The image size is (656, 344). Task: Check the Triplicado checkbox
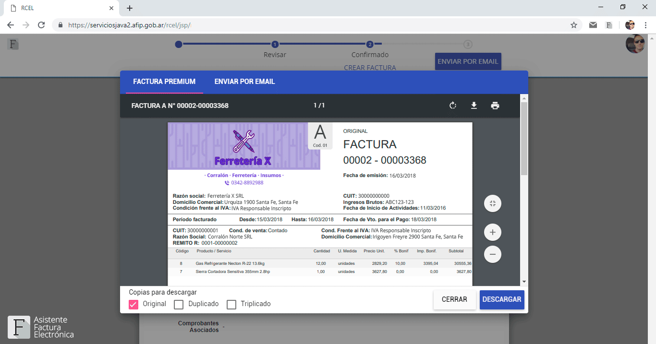(231, 304)
